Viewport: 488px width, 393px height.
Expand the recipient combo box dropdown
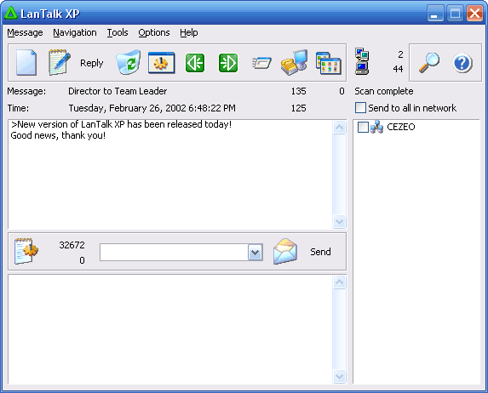click(x=255, y=252)
